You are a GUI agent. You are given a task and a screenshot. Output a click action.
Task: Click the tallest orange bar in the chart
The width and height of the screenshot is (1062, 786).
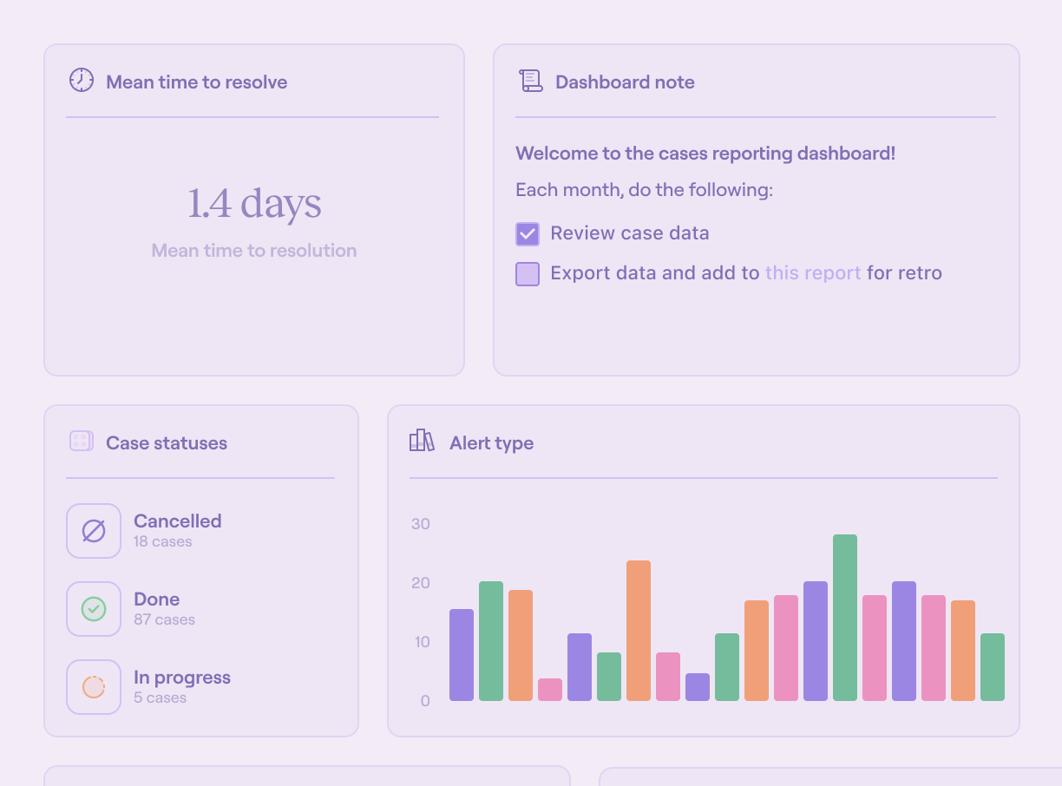(639, 631)
